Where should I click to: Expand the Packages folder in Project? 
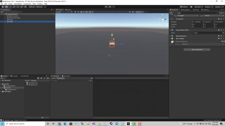(x=1, y=91)
